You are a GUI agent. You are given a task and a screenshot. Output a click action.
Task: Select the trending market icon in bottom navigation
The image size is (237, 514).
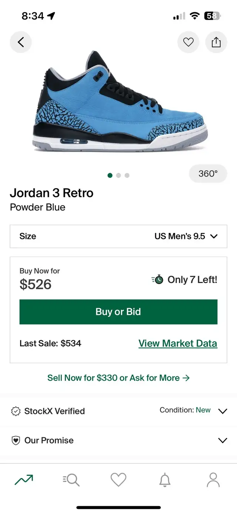pyautogui.click(x=24, y=480)
